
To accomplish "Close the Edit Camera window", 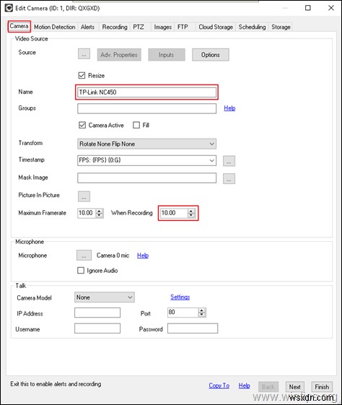I will click(331, 8).
